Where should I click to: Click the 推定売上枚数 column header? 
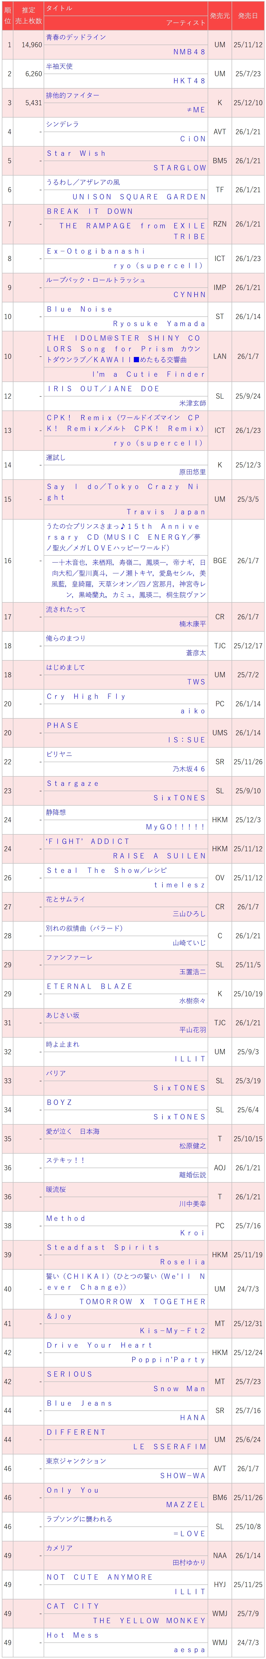pos(28,16)
